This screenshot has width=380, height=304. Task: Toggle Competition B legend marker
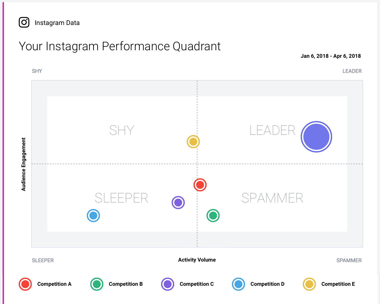[97, 284]
